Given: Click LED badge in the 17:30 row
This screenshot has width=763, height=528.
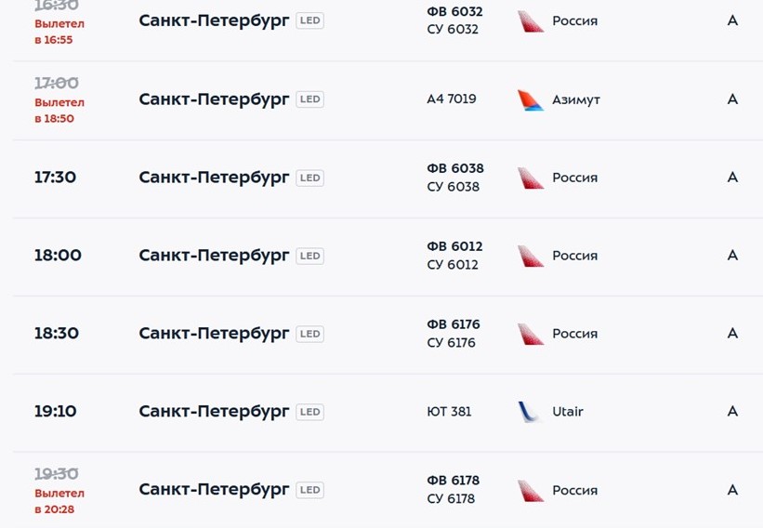Looking at the screenshot, I should [310, 178].
